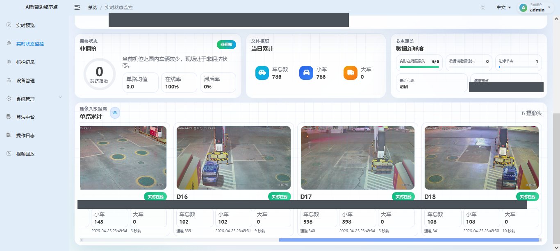Viewport: 560px width, 251px height.
Task: Click 通道 341 label under D18
Action: pos(431,231)
